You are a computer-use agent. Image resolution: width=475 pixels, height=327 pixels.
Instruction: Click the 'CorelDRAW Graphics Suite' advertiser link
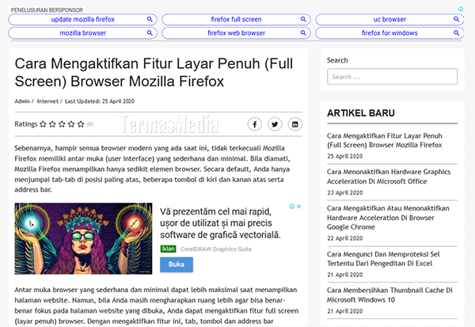coord(216,249)
